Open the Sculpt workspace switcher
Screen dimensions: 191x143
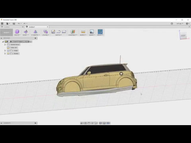(7, 33)
